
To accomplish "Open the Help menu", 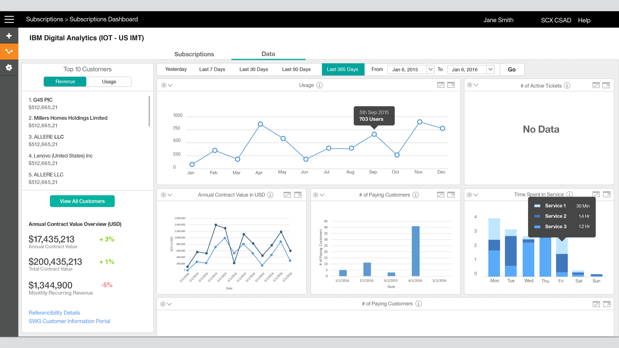I will pyautogui.click(x=584, y=20).
